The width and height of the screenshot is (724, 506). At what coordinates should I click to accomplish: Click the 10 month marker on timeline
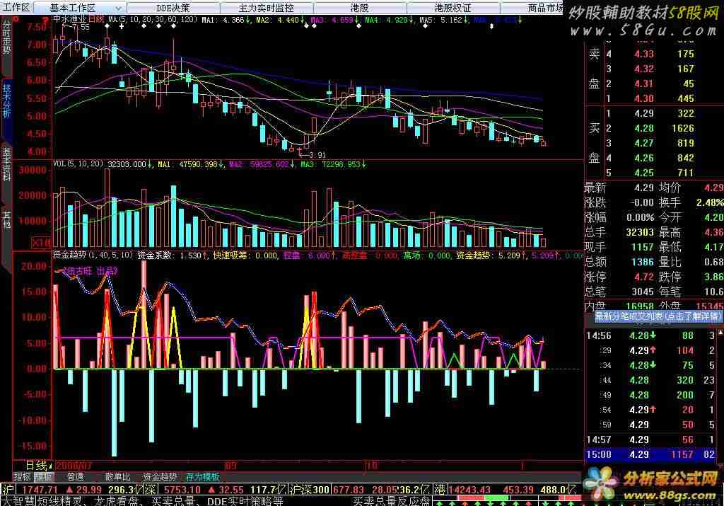[x=371, y=466]
